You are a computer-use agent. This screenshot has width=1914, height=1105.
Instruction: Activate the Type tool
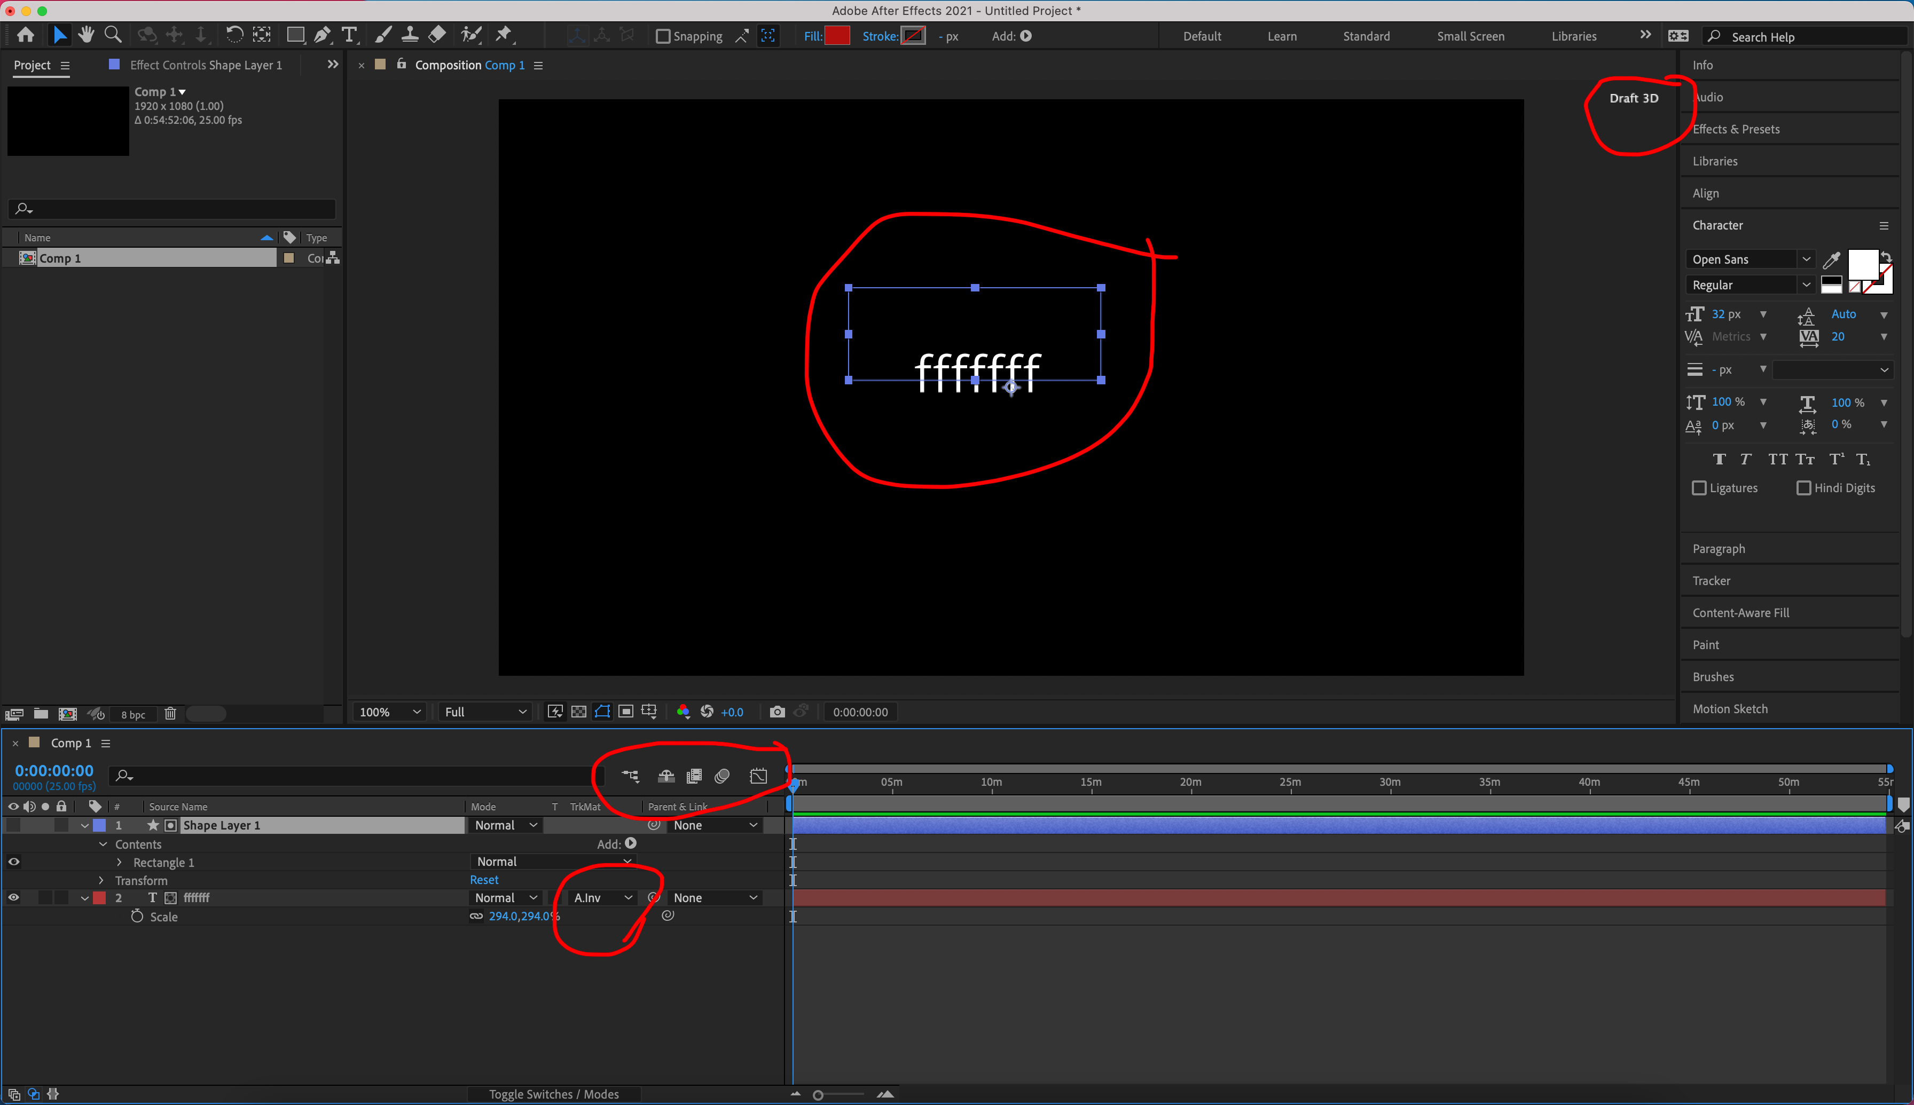[x=349, y=35]
